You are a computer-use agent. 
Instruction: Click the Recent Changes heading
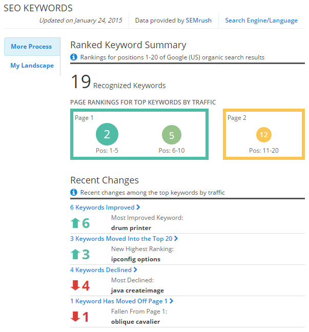pos(105,180)
